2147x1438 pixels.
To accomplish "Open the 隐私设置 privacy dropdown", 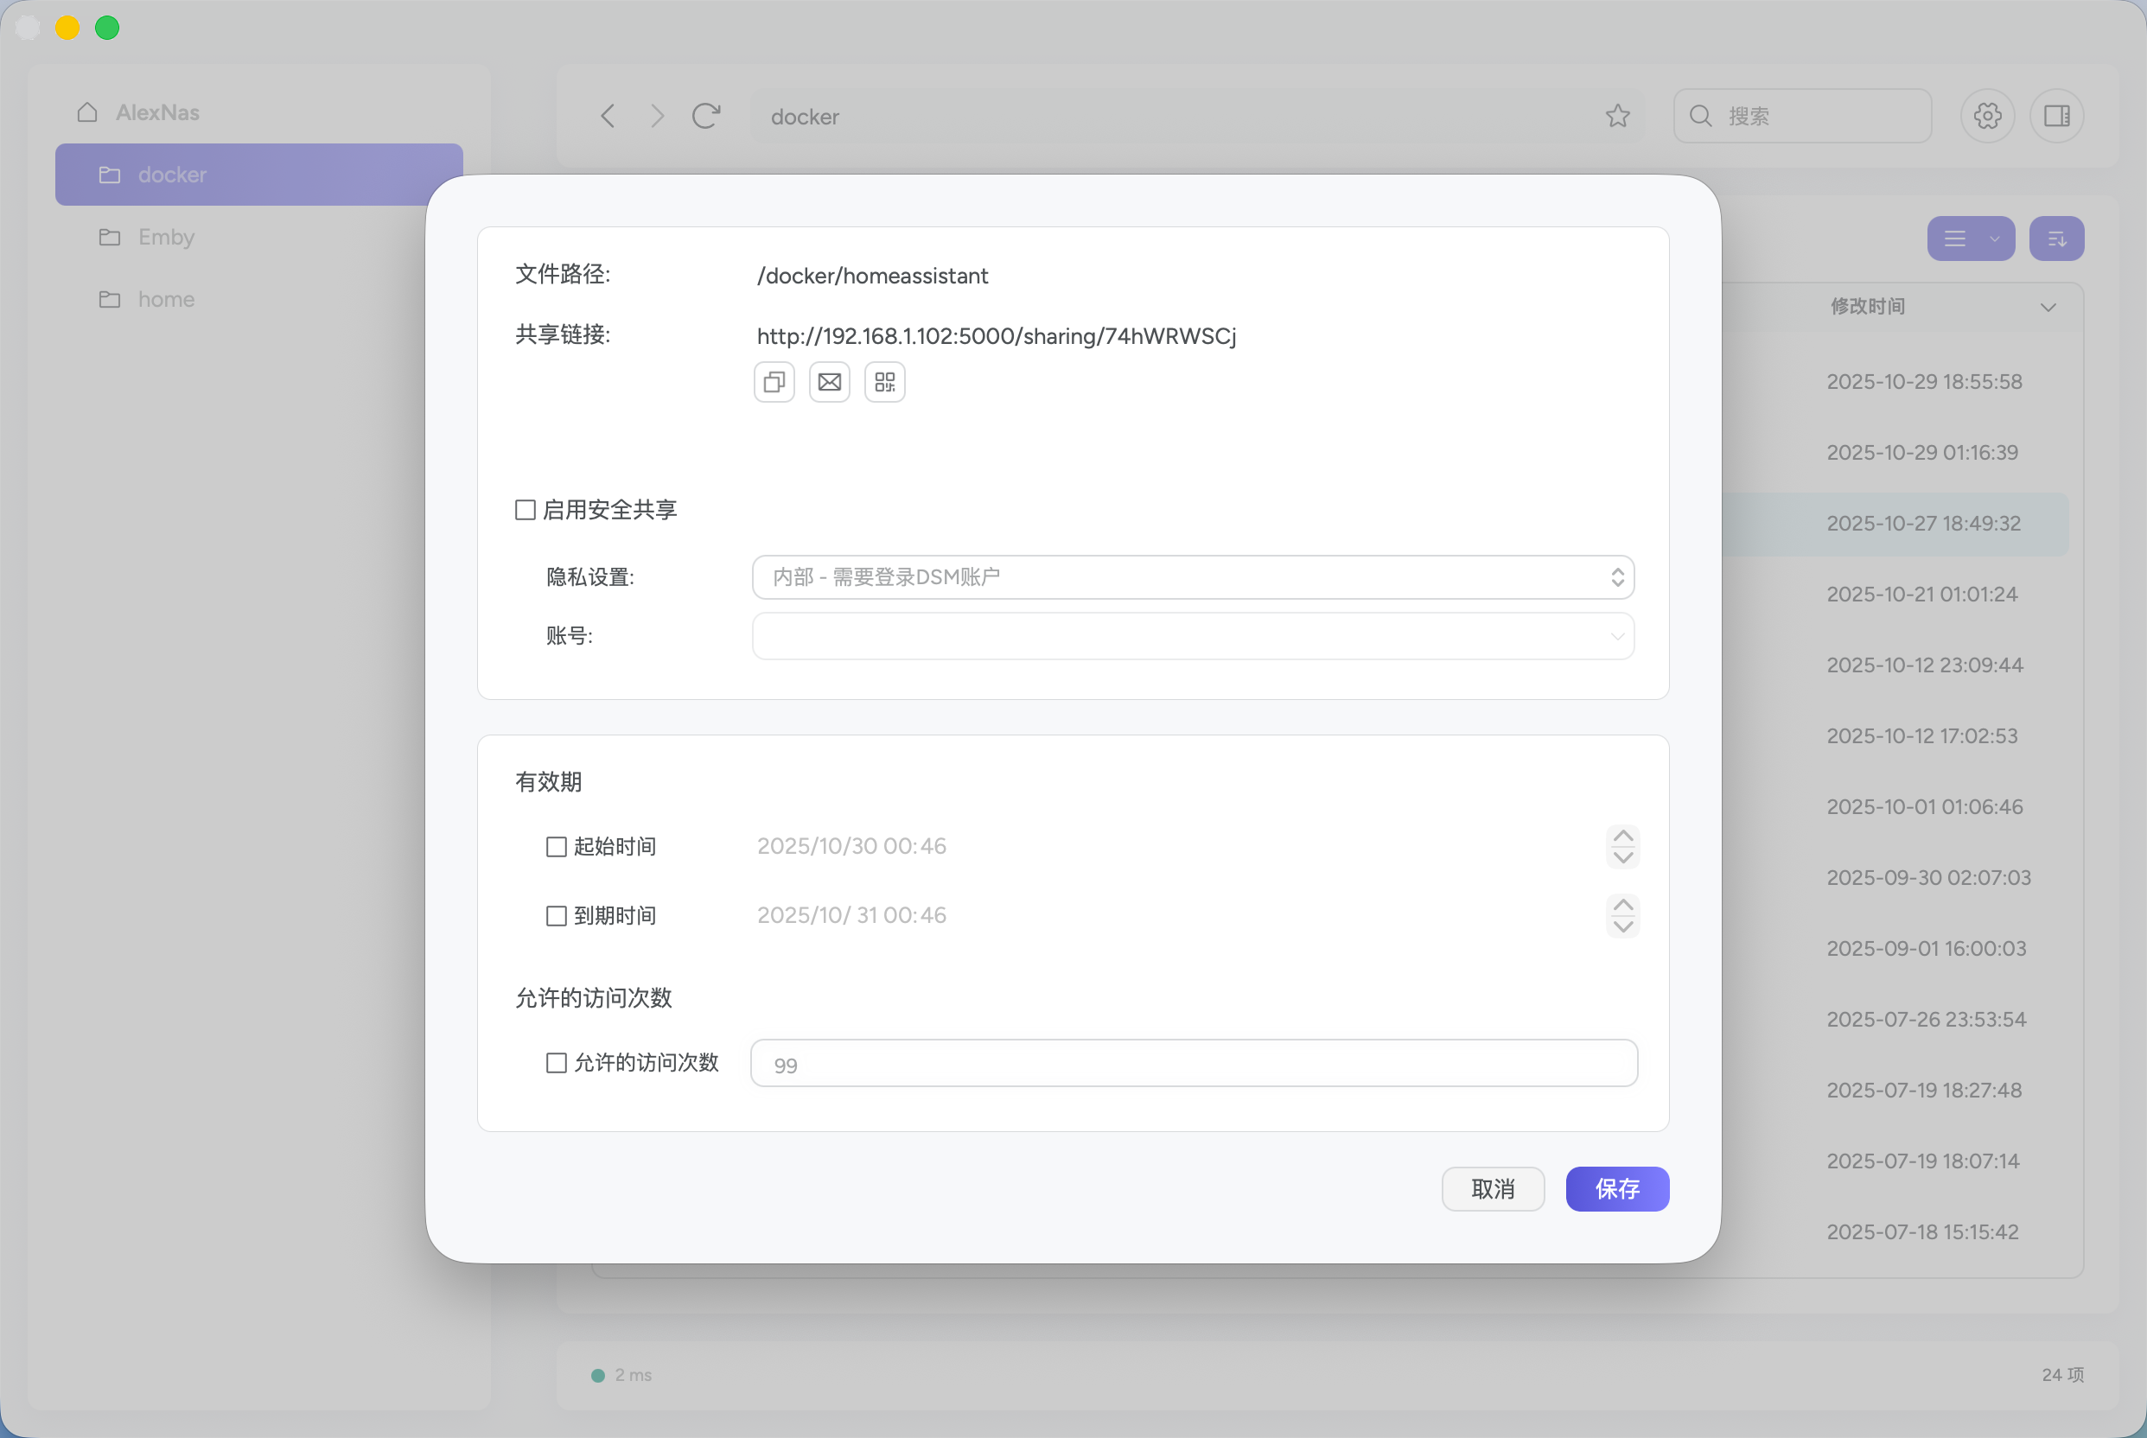I will coord(1192,577).
